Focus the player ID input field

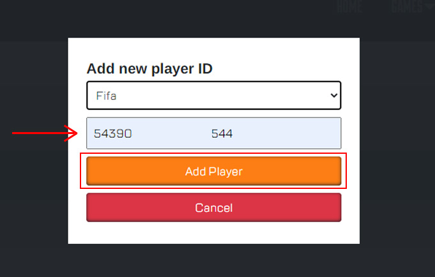click(213, 133)
